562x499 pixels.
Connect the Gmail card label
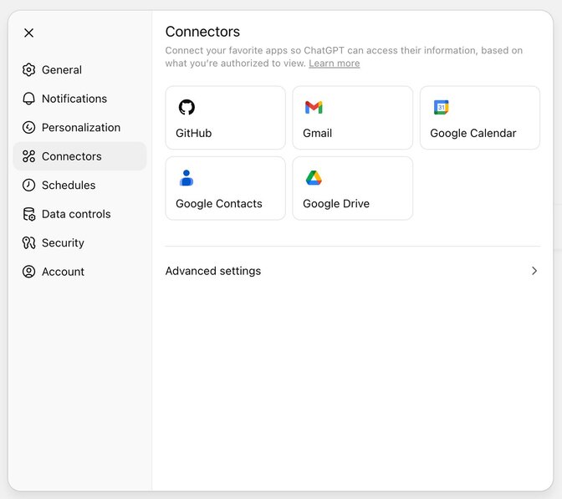click(317, 133)
